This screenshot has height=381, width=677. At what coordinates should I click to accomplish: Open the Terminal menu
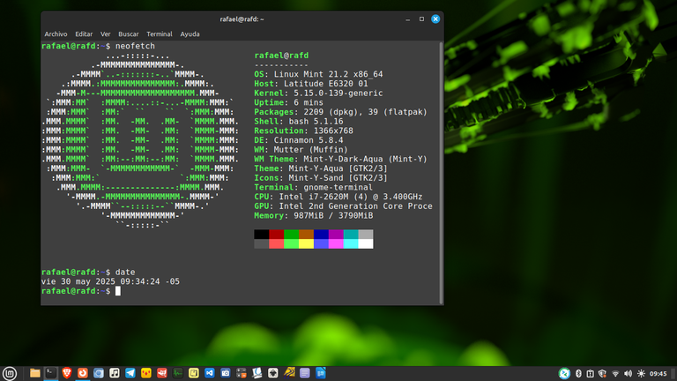pyautogui.click(x=160, y=34)
